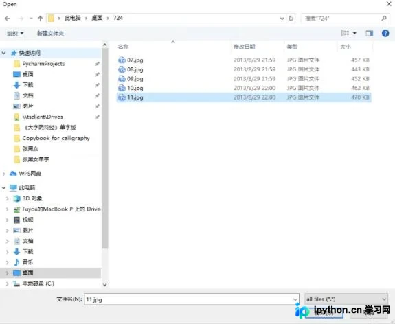Viewport: 395px width, 324px height.
Task: Expand the 3D 对象 node
Action: click(x=8, y=198)
